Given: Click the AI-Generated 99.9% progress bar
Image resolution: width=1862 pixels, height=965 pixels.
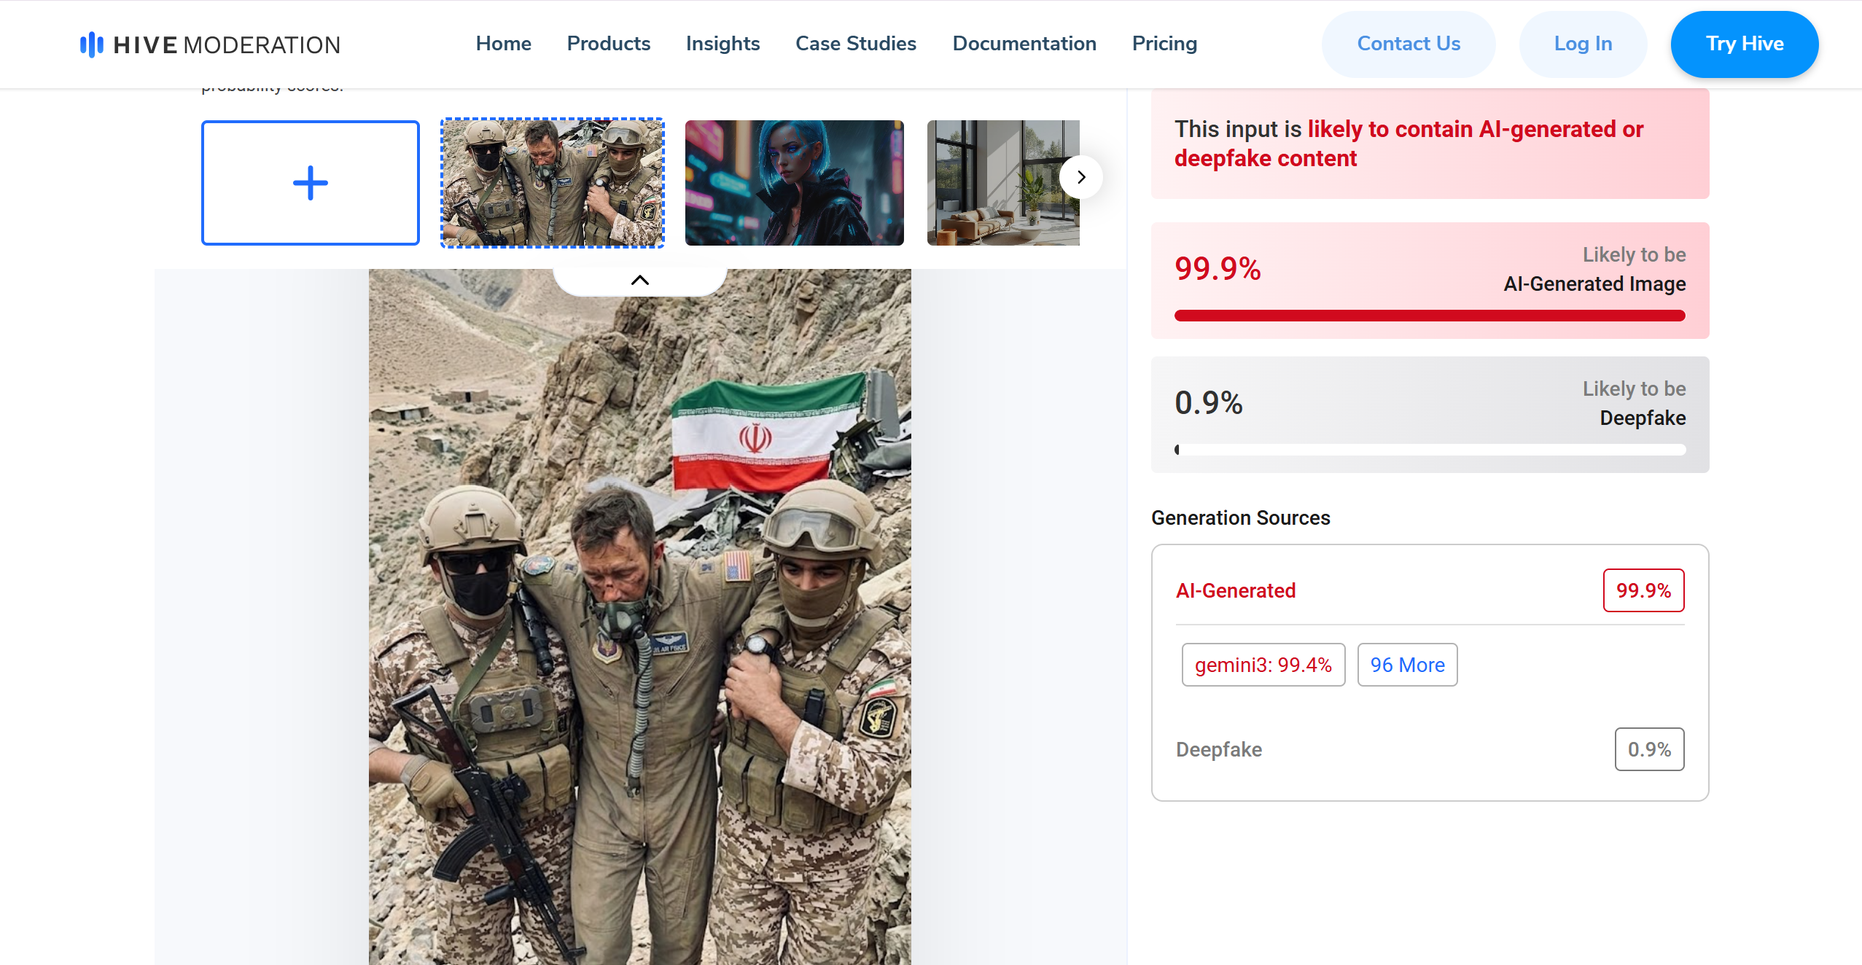Looking at the screenshot, I should (1429, 316).
